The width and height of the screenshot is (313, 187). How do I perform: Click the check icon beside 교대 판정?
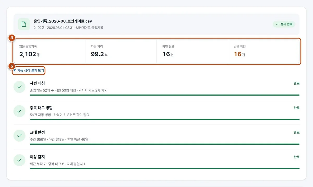(19, 136)
